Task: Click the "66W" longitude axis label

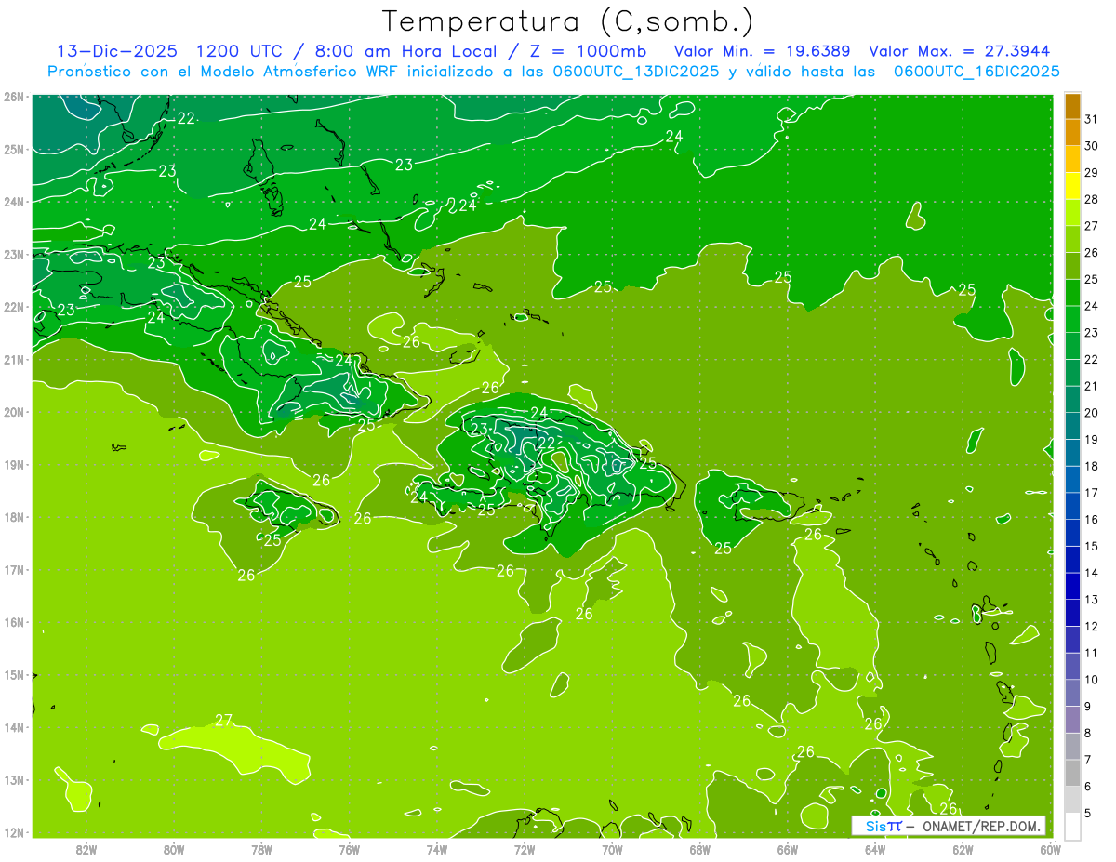Action: (788, 849)
